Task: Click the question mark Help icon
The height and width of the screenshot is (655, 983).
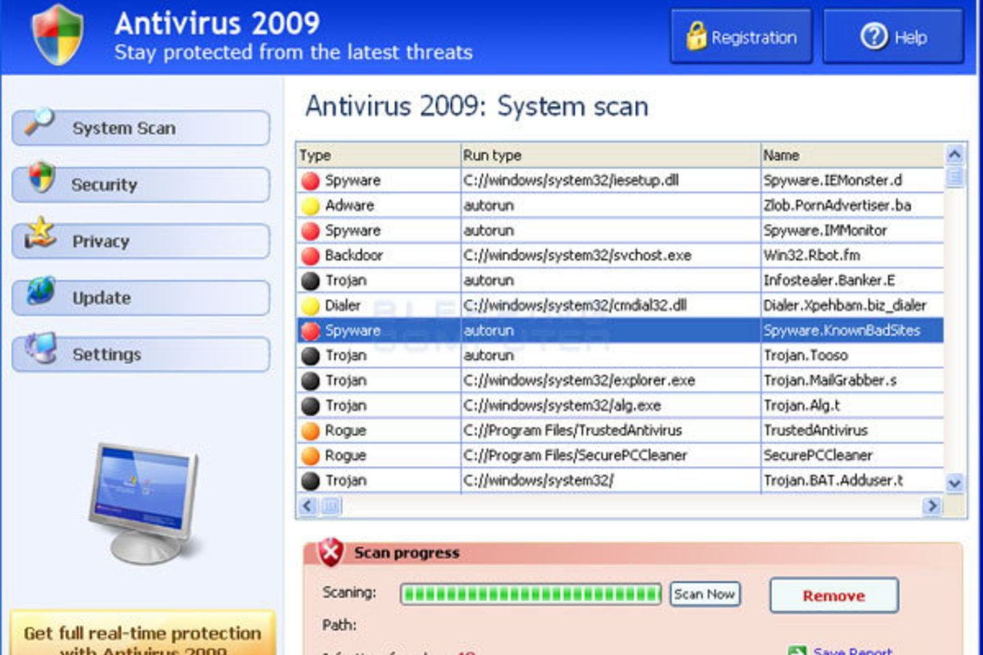Action: click(874, 36)
